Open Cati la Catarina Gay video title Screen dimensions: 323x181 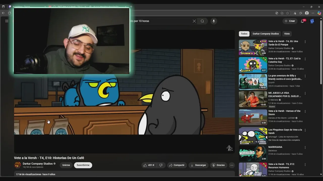pyautogui.click(x=284, y=60)
